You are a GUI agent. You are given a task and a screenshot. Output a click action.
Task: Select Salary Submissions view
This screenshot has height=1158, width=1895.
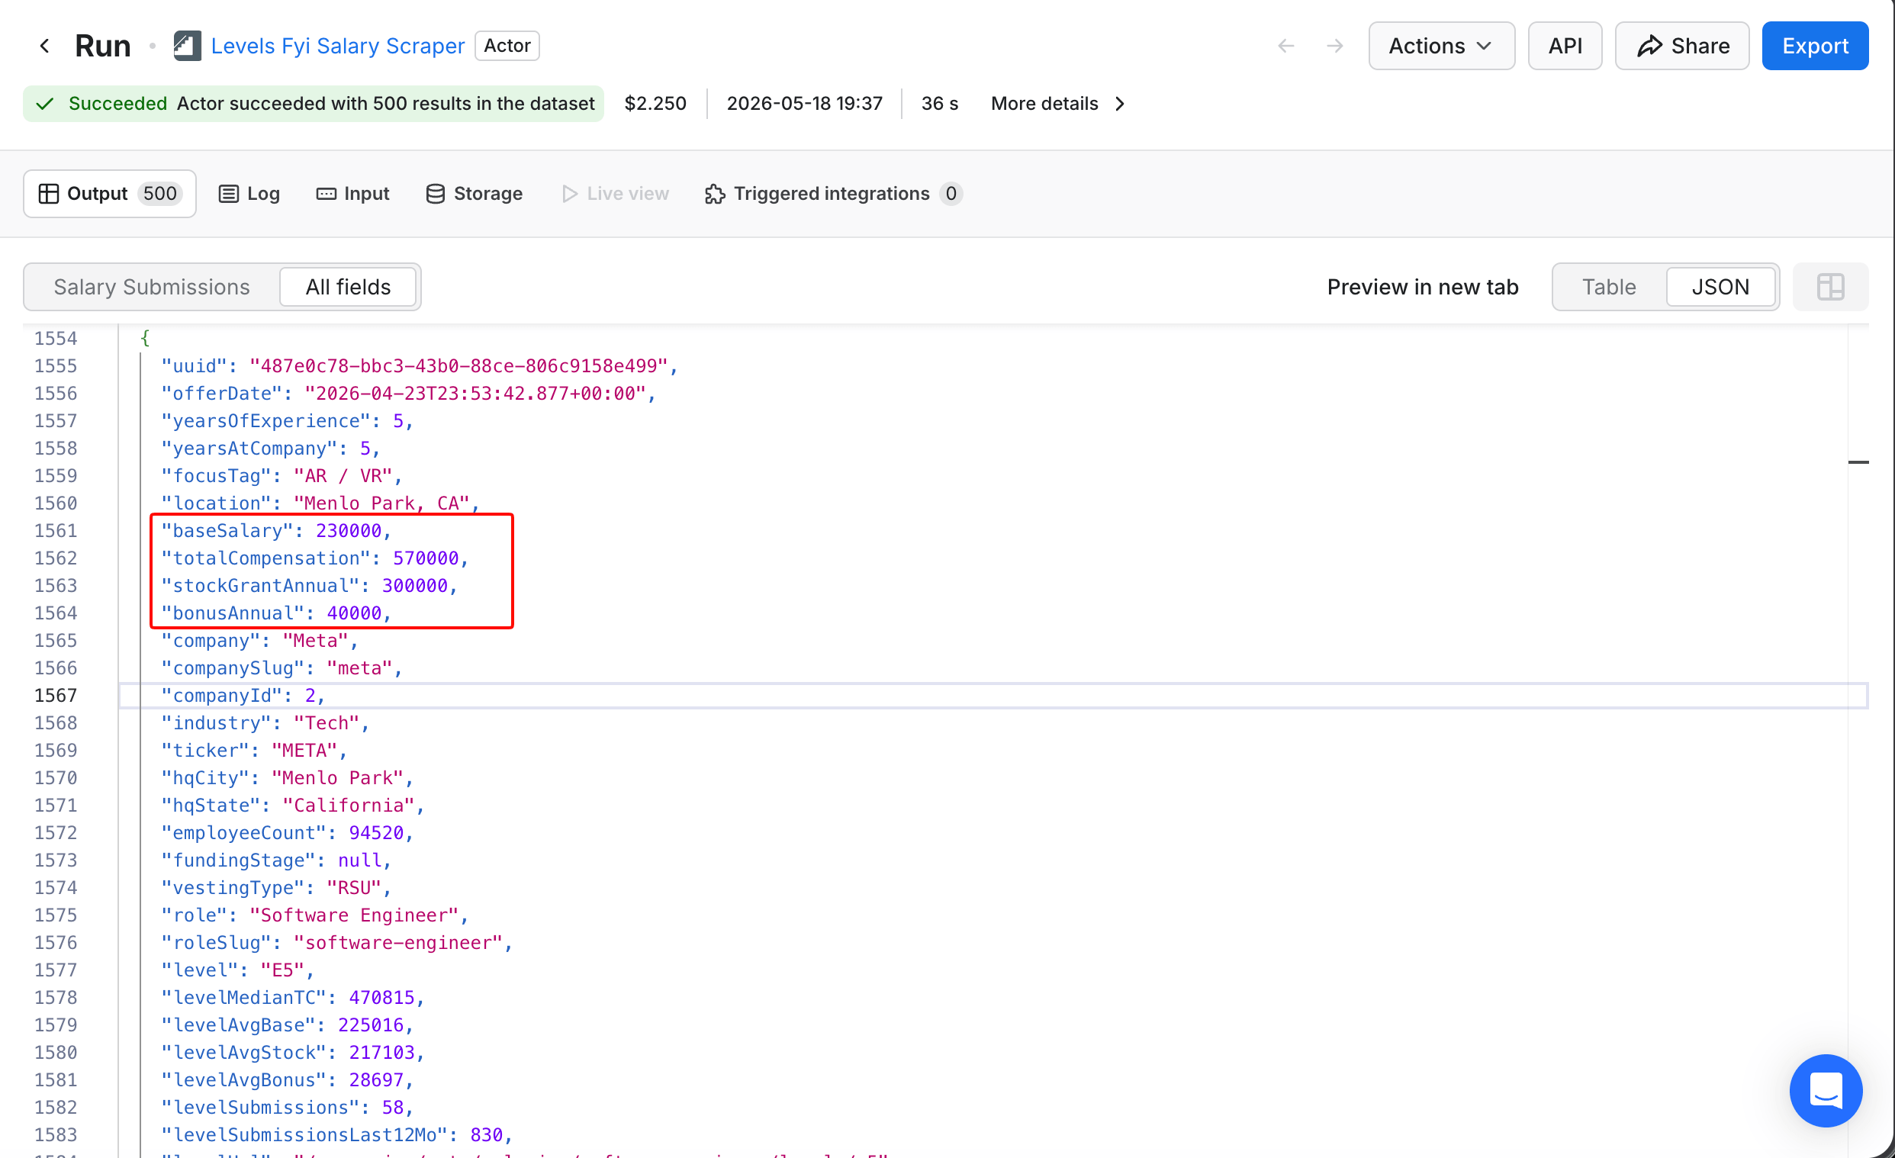coord(152,287)
